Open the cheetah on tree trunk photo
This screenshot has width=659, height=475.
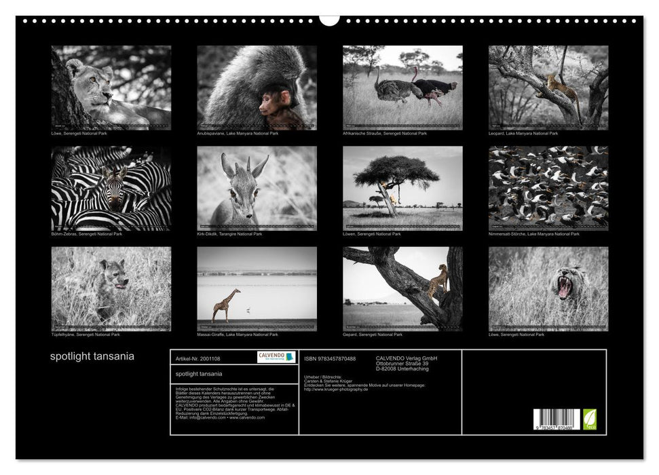tap(402, 288)
